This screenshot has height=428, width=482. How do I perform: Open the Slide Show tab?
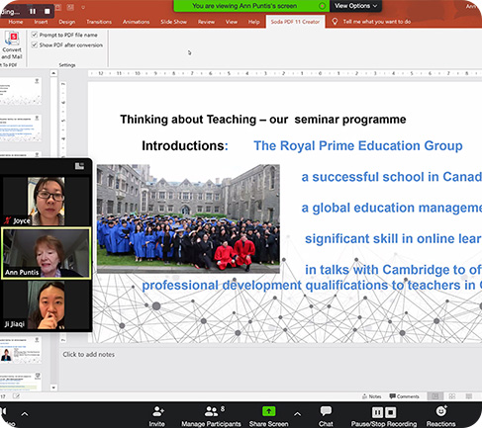173,22
